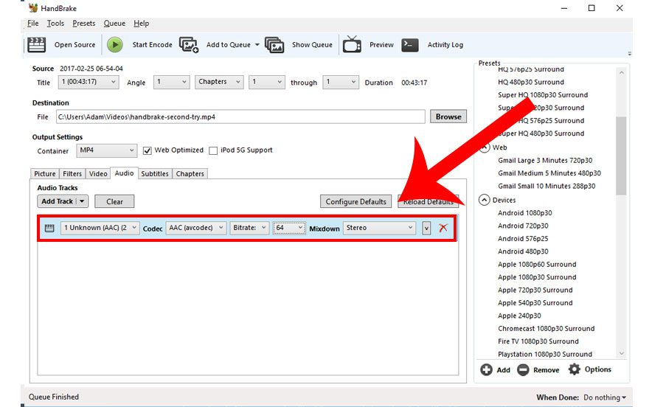
Task: Select the Fire TV 1080p30 Surround preset
Action: pos(538,341)
